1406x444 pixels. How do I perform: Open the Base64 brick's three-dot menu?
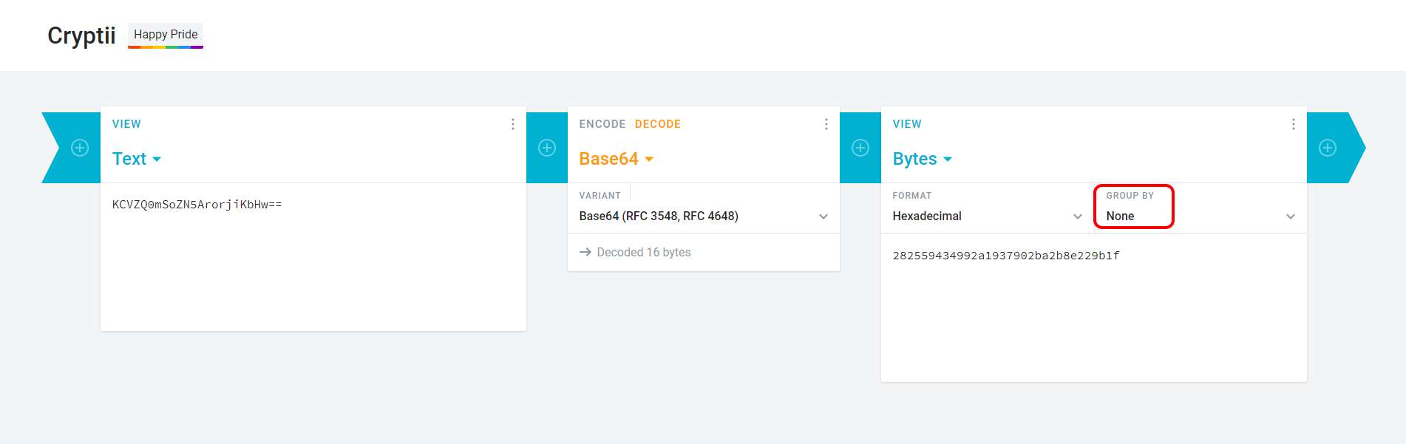click(826, 124)
